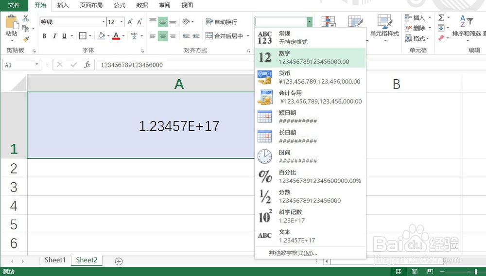The image size is (486, 276).
Task: Toggle Bold formatting
Action: click(x=44, y=36)
